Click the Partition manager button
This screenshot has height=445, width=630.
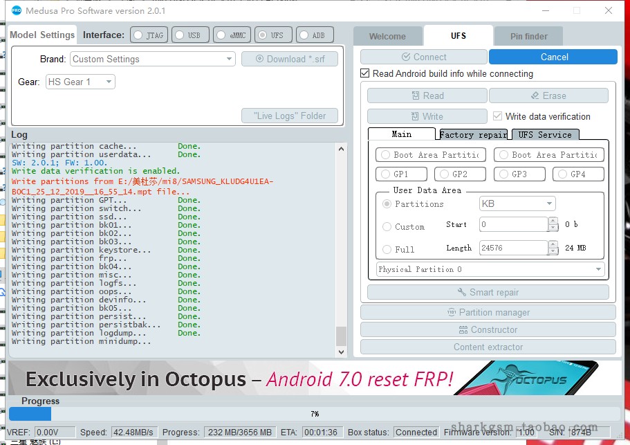(488, 312)
